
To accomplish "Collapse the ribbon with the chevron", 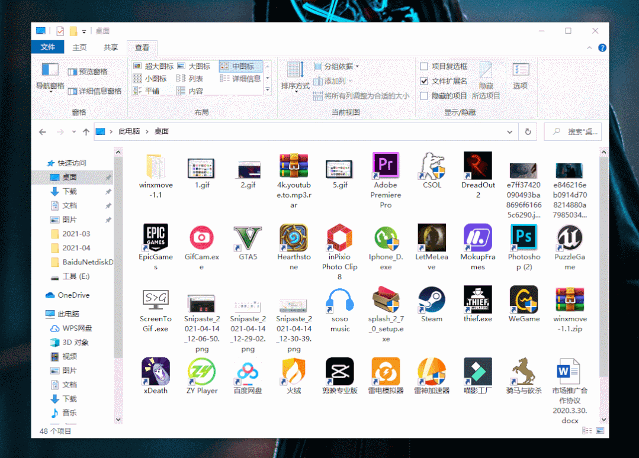I will click(589, 48).
